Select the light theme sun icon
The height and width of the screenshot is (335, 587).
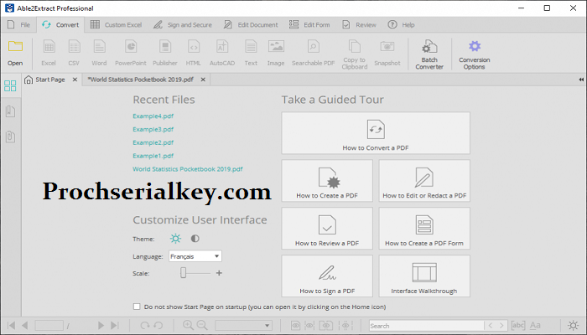[175, 239]
